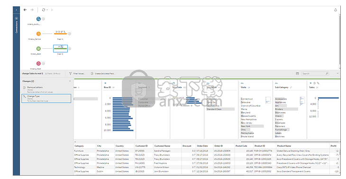Add a new connection with plus icon

coord(16,18)
